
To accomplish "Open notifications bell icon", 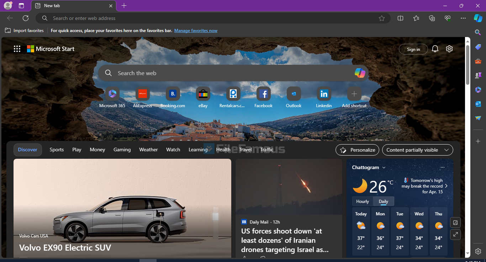I will point(435,49).
